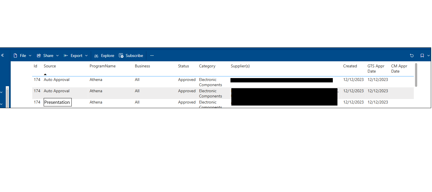Click GTS Appr Date in second row
Screen dimensions: 432x192
pos(378,91)
